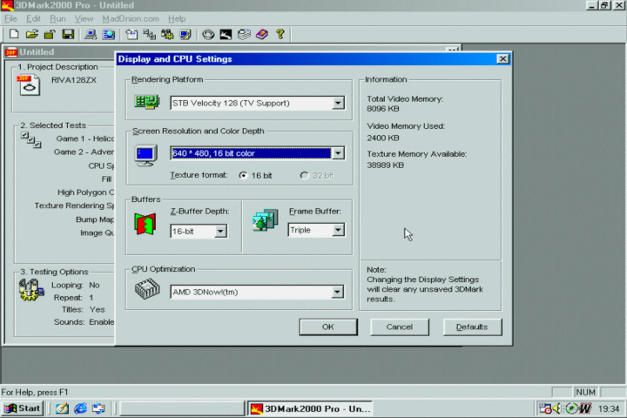Open the Rendering Platform dropdown
Image resolution: width=627 pixels, height=418 pixels.
[x=338, y=104]
